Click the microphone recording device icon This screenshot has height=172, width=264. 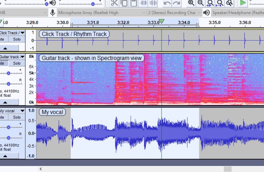pyautogui.click(x=53, y=12)
